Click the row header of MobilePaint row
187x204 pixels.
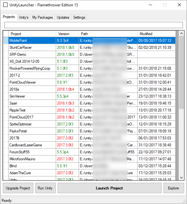(6, 41)
